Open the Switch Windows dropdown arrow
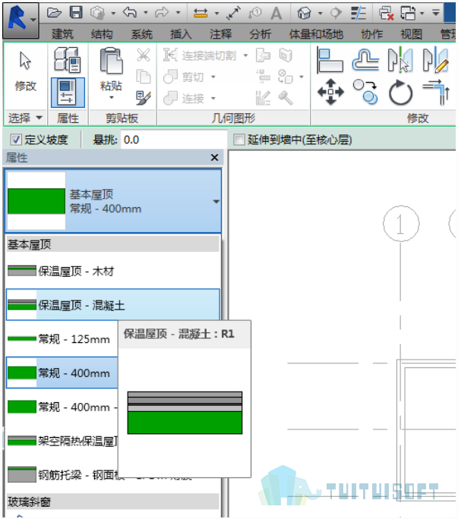Image resolution: width=458 pixels, height=519 pixels. click(x=422, y=13)
